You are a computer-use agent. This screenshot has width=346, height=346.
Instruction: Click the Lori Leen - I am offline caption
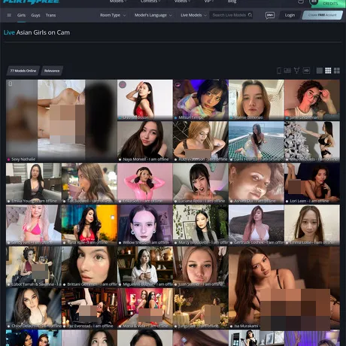pyautogui.click(x=309, y=201)
